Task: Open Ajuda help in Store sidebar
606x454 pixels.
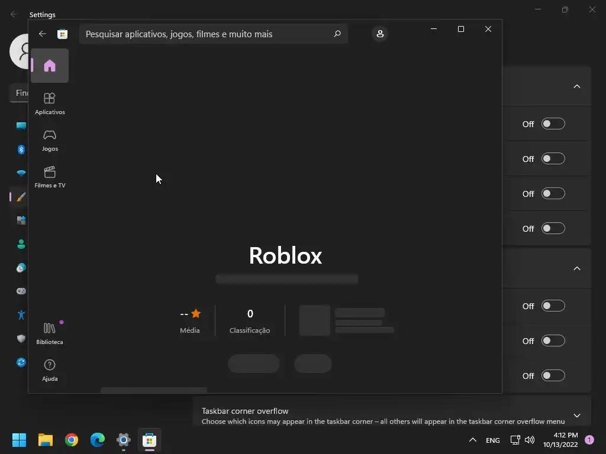Action: pos(50,370)
